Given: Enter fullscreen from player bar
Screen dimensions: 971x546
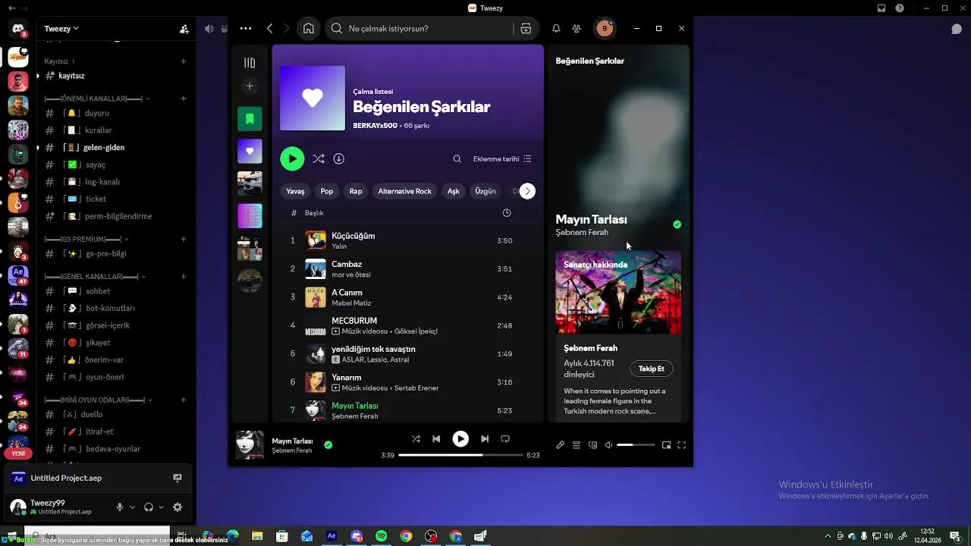Looking at the screenshot, I should tap(681, 445).
